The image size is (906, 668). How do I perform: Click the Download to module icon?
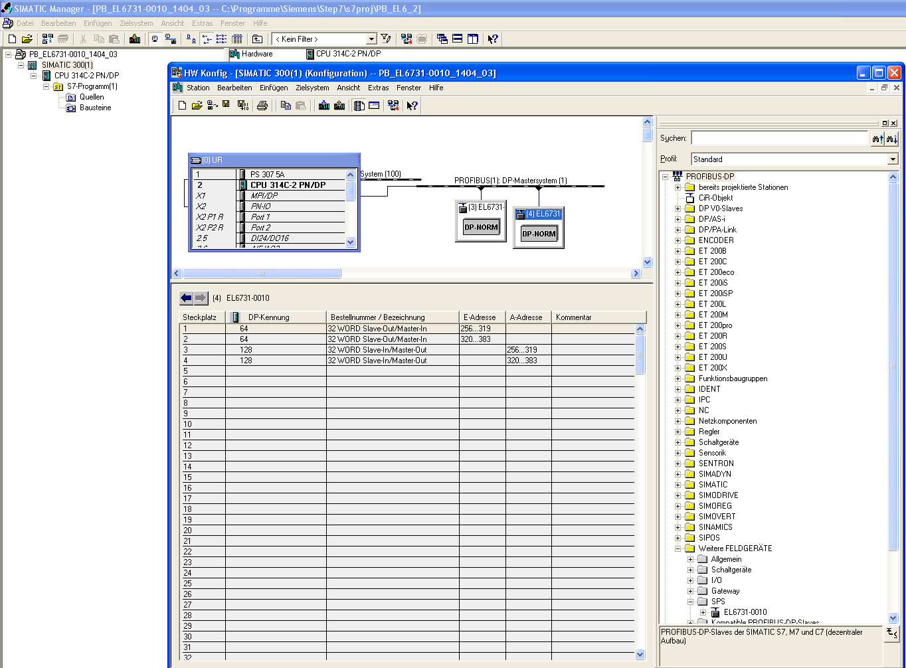324,106
